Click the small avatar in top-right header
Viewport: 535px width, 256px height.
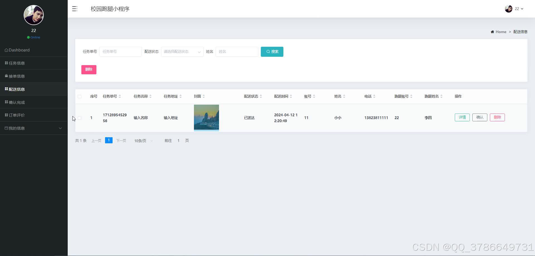(509, 9)
